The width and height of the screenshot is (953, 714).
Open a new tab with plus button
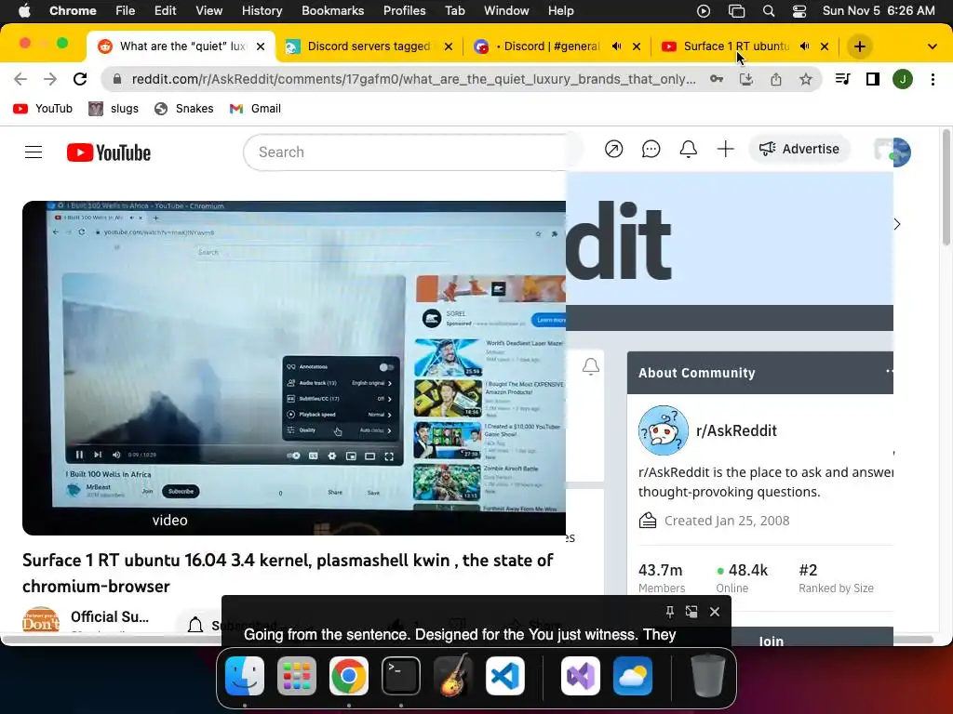tap(859, 46)
